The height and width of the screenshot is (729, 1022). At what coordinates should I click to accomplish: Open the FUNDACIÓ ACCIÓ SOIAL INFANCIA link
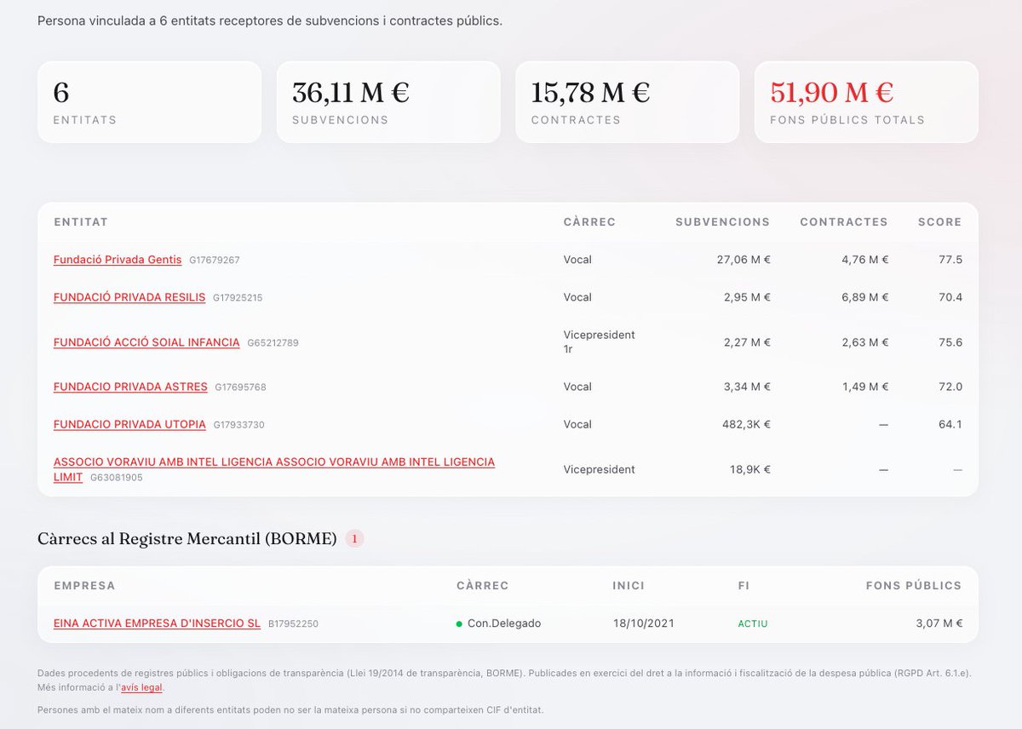pos(146,342)
